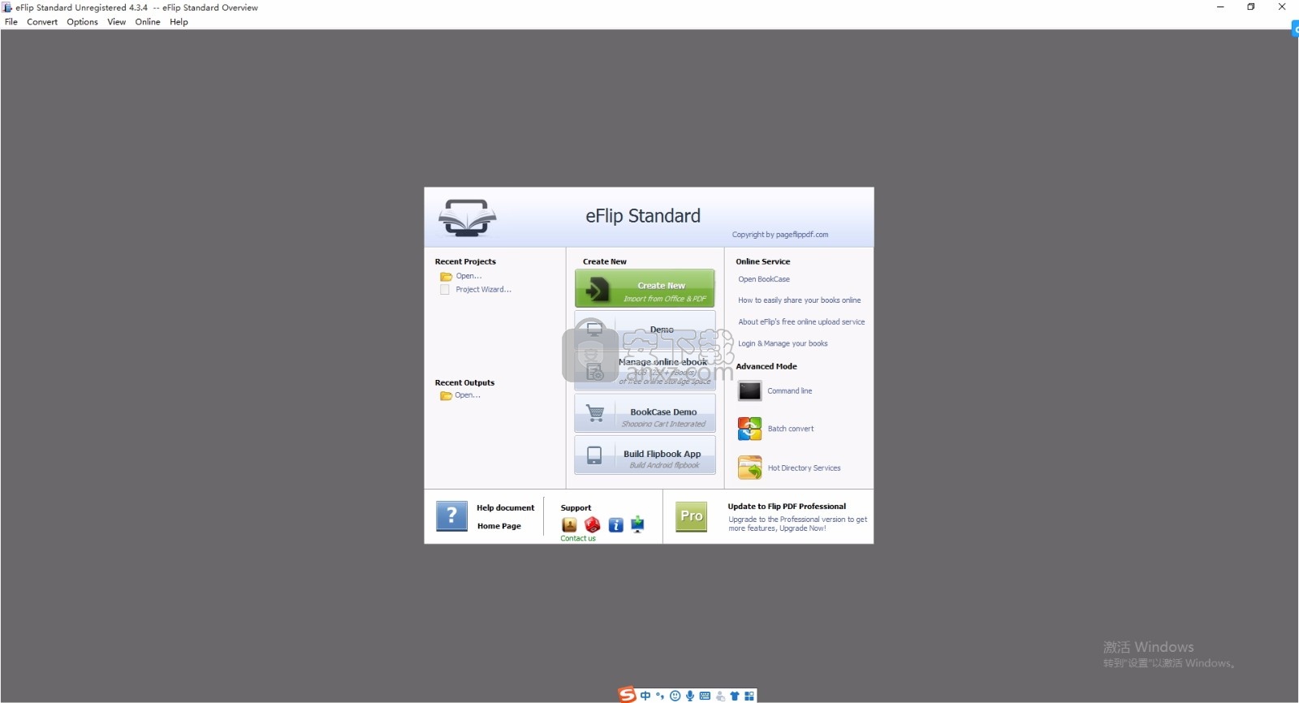This screenshot has height=703, width=1299.
Task: Click the Batch convert label
Action: (791, 429)
